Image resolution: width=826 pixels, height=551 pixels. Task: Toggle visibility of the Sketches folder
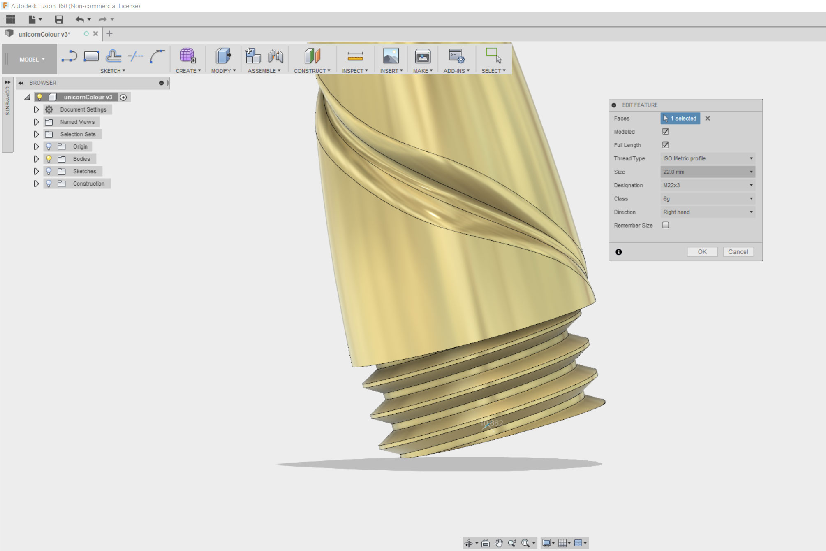tap(49, 171)
